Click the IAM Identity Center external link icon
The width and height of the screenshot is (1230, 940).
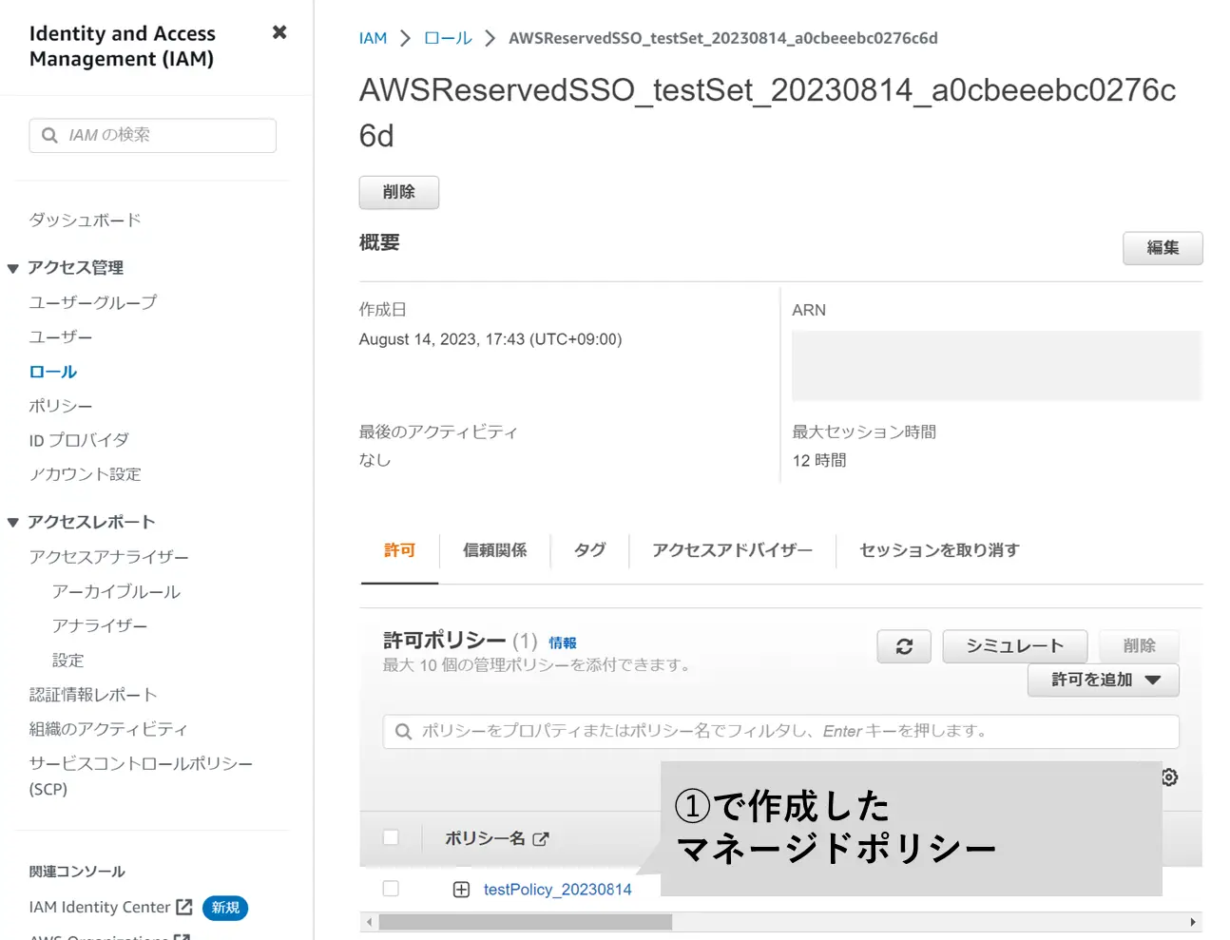184,907
